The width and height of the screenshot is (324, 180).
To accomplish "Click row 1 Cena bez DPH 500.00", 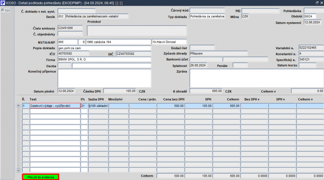I will click(171, 106).
